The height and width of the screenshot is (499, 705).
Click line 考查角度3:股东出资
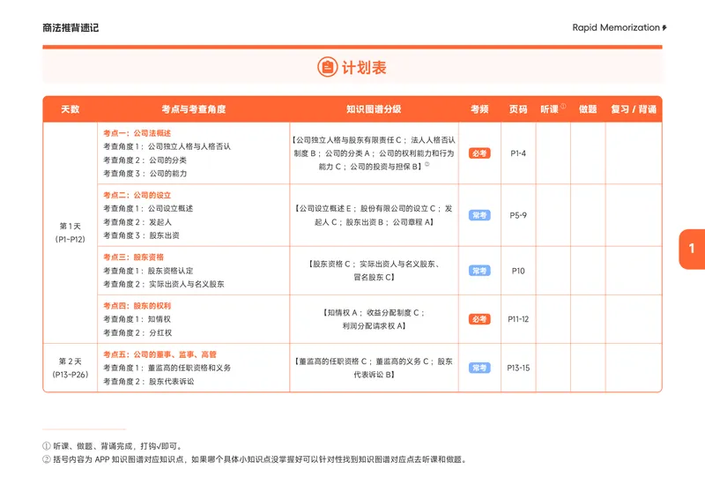141,235
